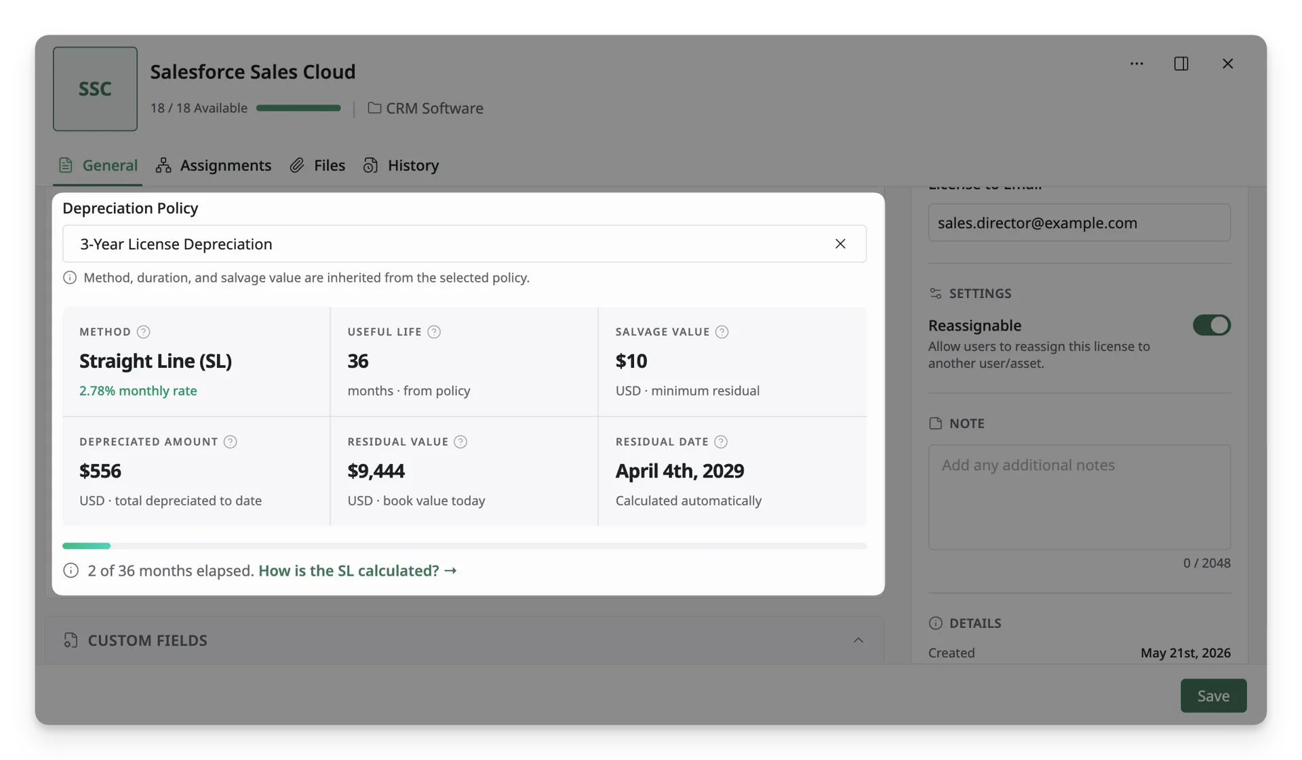This screenshot has width=1302, height=760.
Task: Click the Method help question mark icon
Action: click(x=143, y=332)
